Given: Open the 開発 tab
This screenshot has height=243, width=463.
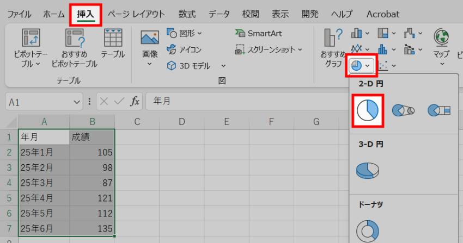Looking at the screenshot, I should tap(310, 14).
